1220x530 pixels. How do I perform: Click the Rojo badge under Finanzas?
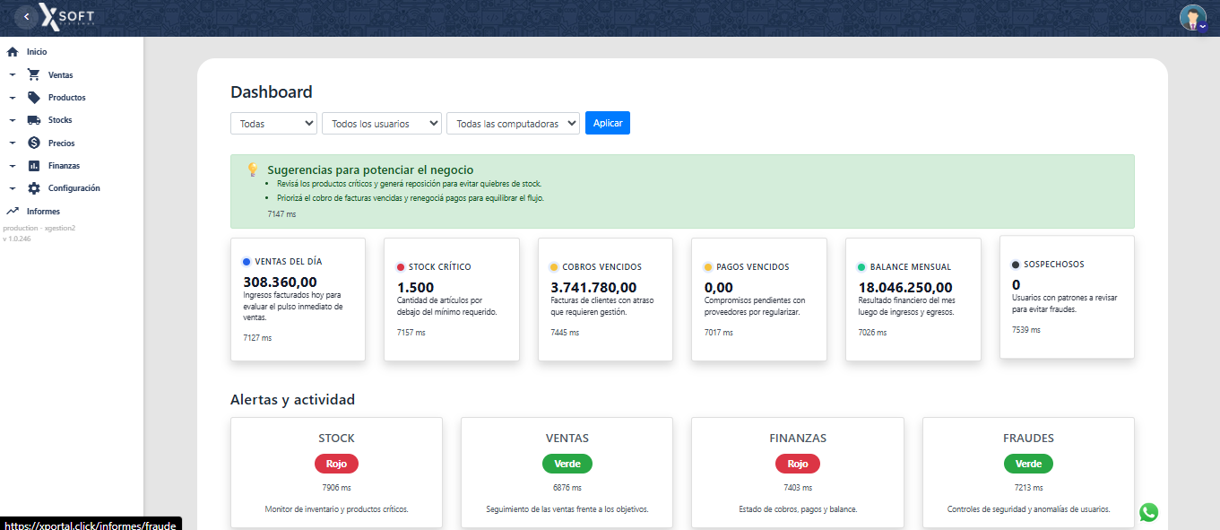[798, 464]
